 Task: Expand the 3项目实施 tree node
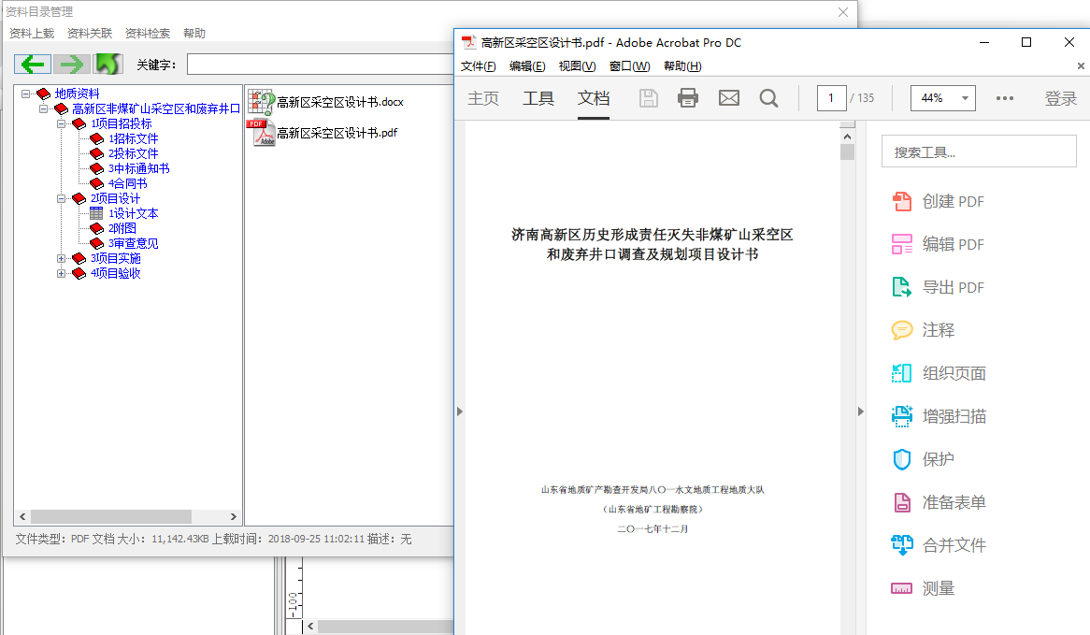(64, 258)
